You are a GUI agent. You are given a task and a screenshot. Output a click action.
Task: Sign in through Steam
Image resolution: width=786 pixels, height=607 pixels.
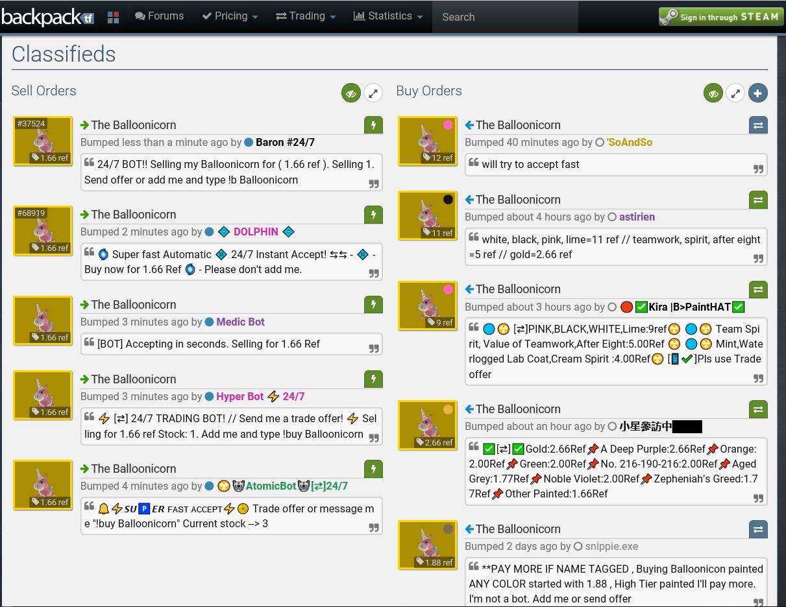click(x=720, y=17)
